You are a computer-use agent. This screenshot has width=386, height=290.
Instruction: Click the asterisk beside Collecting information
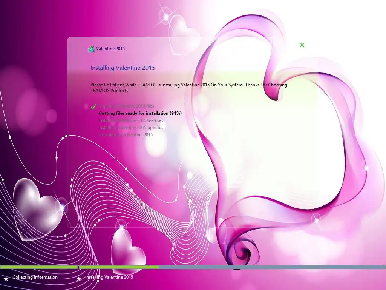click(6, 279)
